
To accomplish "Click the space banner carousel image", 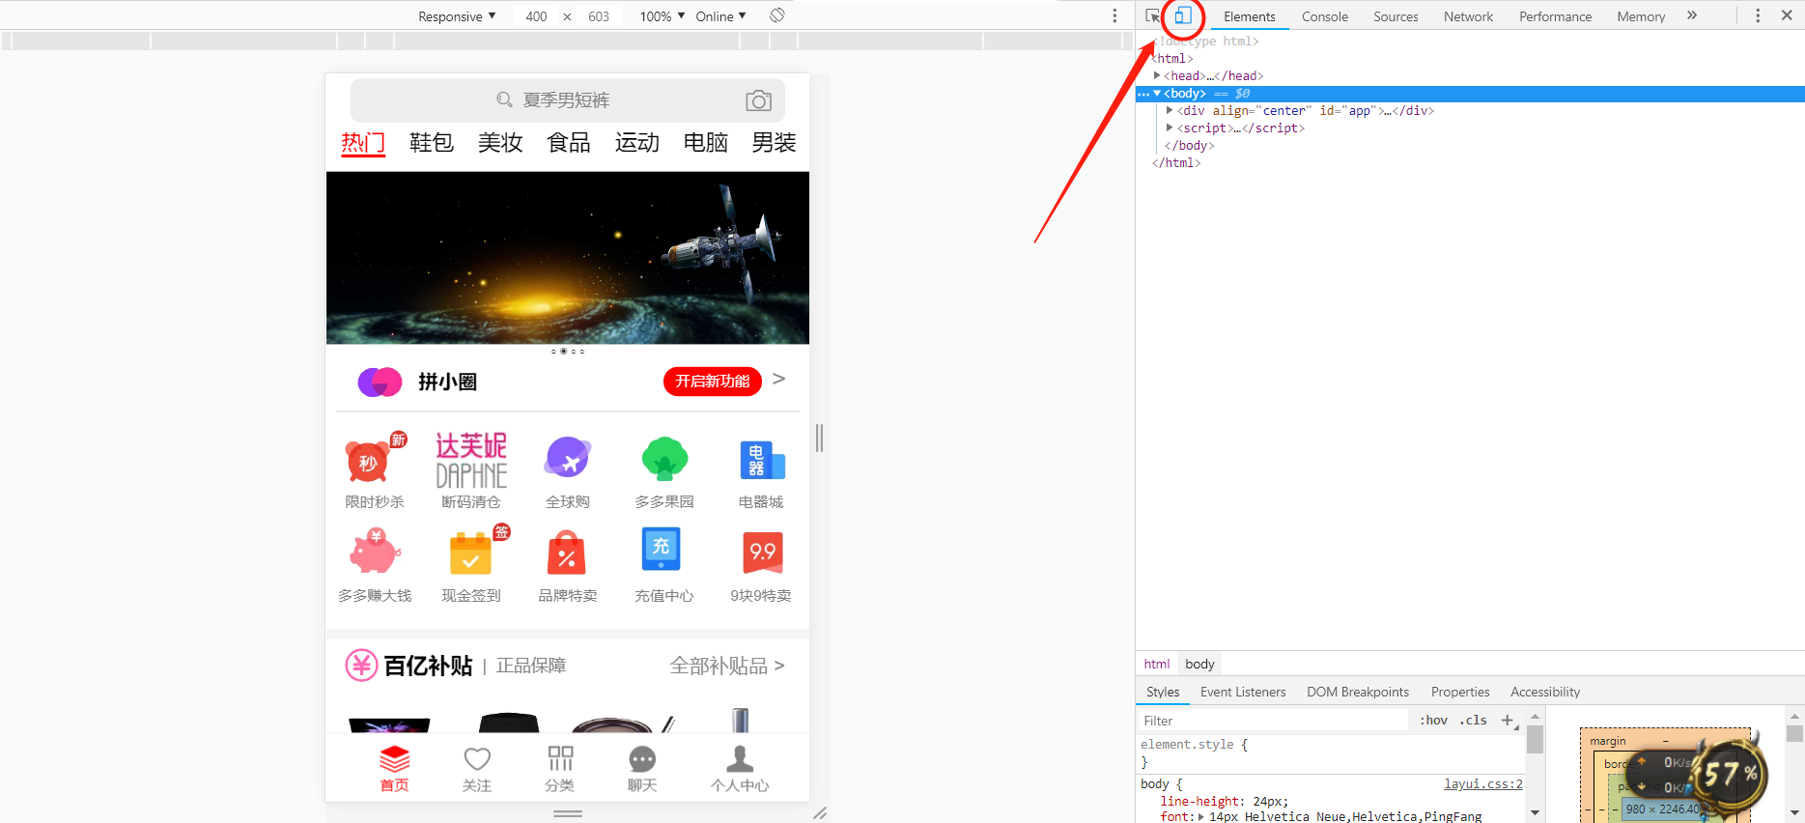I will [568, 258].
